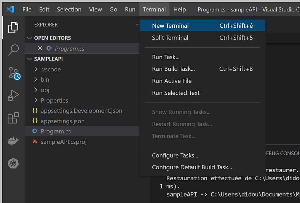The width and height of the screenshot is (300, 203).
Task: Open the Explorer view in activity bar
Action: [x=13, y=27]
